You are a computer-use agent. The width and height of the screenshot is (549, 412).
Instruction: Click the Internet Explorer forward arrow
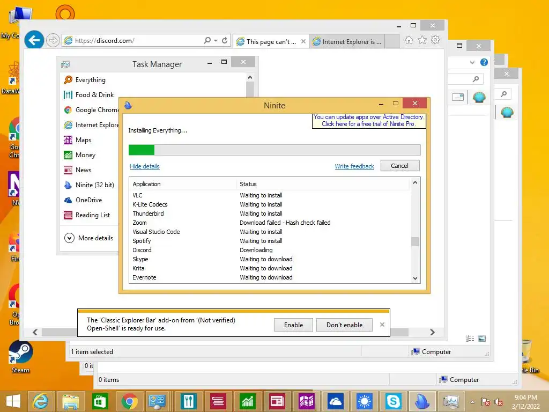pos(53,40)
